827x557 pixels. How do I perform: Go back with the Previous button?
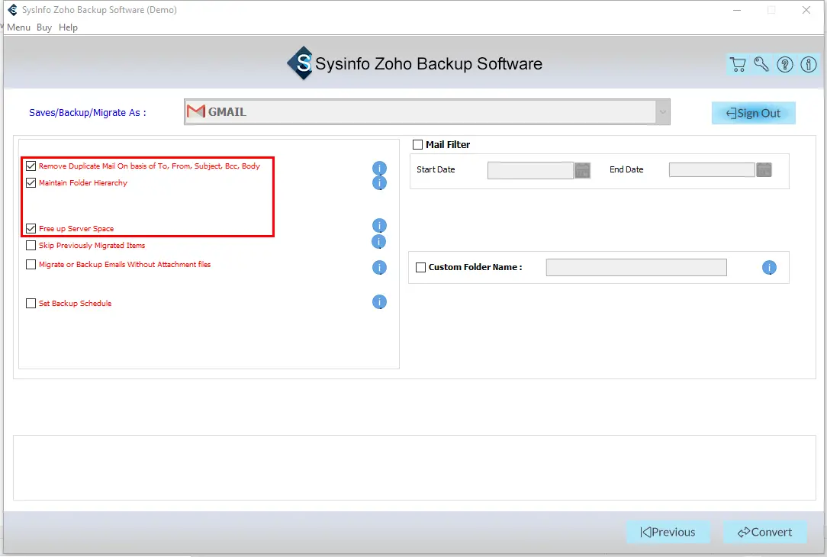coord(668,533)
